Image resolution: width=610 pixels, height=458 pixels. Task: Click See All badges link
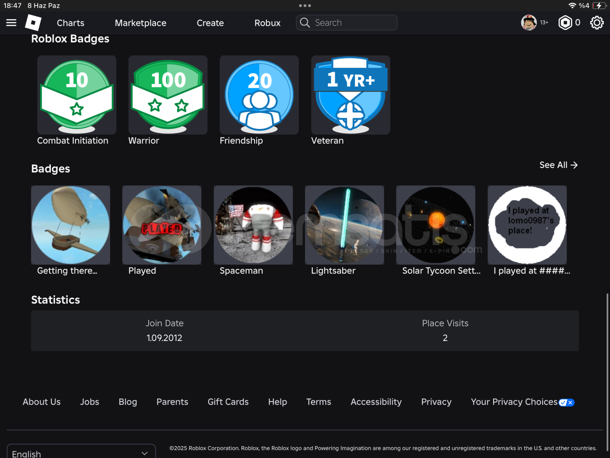[x=558, y=165]
